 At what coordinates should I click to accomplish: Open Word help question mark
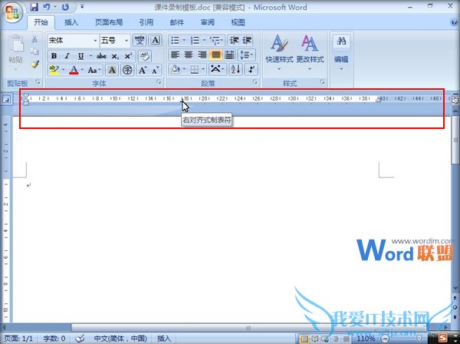[x=455, y=22]
